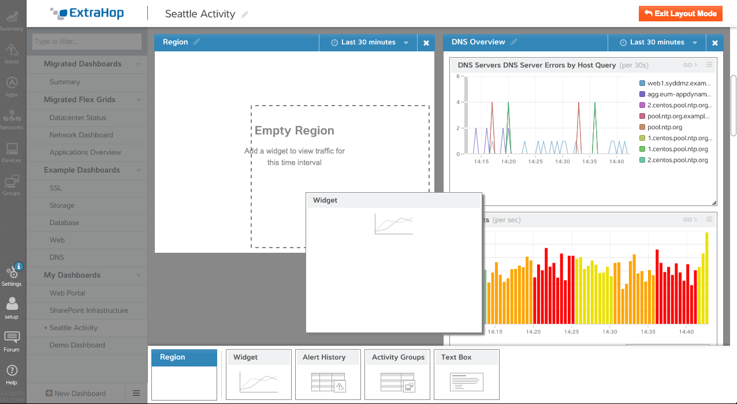Select the Widget item in bottom toolbox

point(259,374)
